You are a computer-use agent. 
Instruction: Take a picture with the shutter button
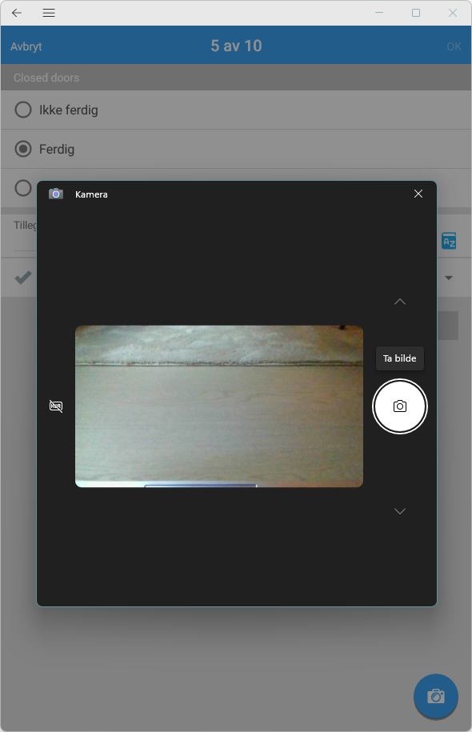tap(400, 406)
